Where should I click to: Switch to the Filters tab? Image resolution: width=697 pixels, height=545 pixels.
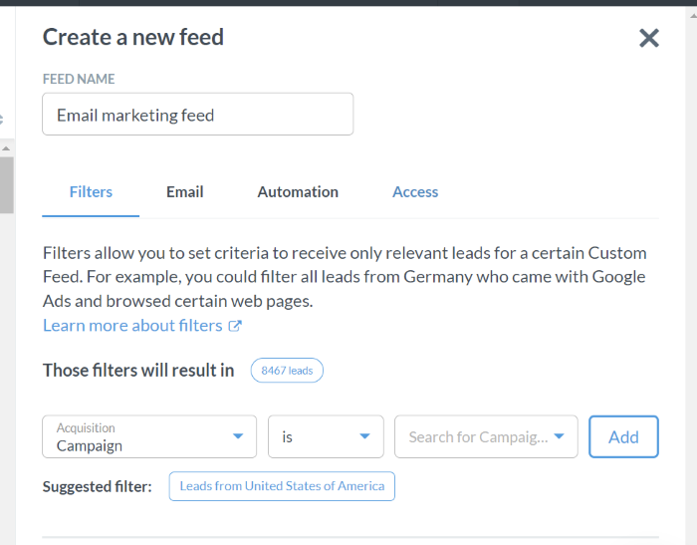point(91,192)
